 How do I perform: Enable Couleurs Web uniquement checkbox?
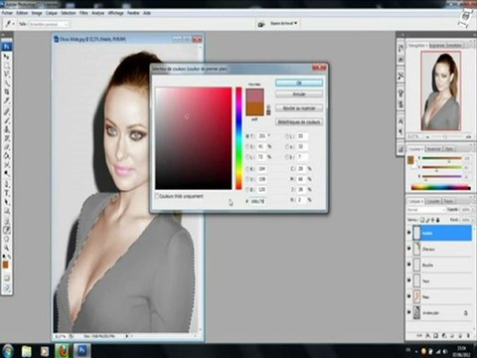click(x=157, y=196)
